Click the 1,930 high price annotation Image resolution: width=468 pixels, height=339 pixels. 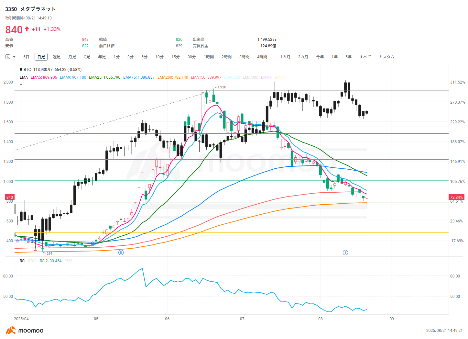(222, 87)
